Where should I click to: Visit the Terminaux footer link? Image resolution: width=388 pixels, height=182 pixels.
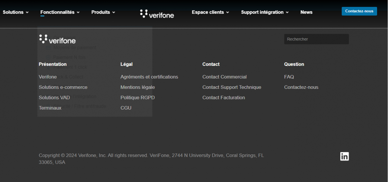point(50,108)
